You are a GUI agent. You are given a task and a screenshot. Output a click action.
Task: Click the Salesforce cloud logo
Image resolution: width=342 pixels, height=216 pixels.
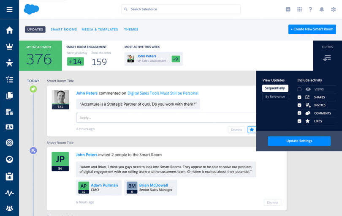click(31, 9)
